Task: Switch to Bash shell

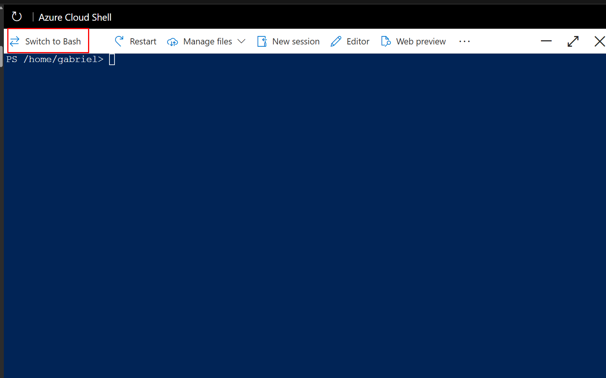Action: [48, 41]
